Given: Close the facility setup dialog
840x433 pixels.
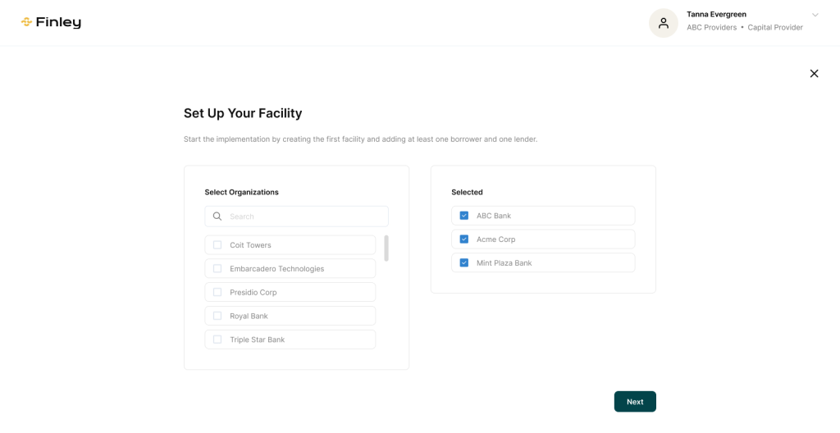Looking at the screenshot, I should tap(814, 74).
